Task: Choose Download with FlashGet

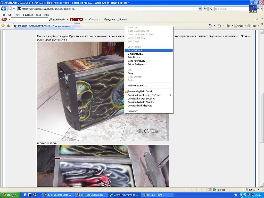Action: 148,105
